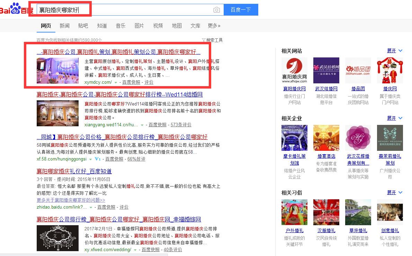The height and width of the screenshot is (256, 412).
Task: Open 40条评价 reviews link
Action: coord(173,250)
